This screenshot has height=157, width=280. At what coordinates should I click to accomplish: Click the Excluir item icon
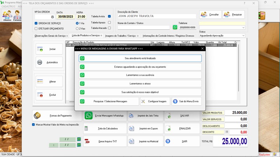40,95
